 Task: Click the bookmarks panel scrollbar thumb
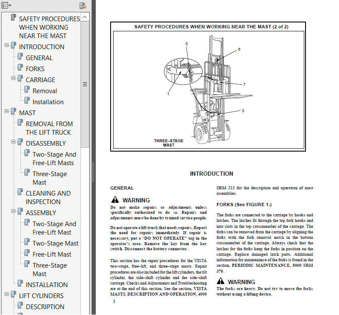85,84
